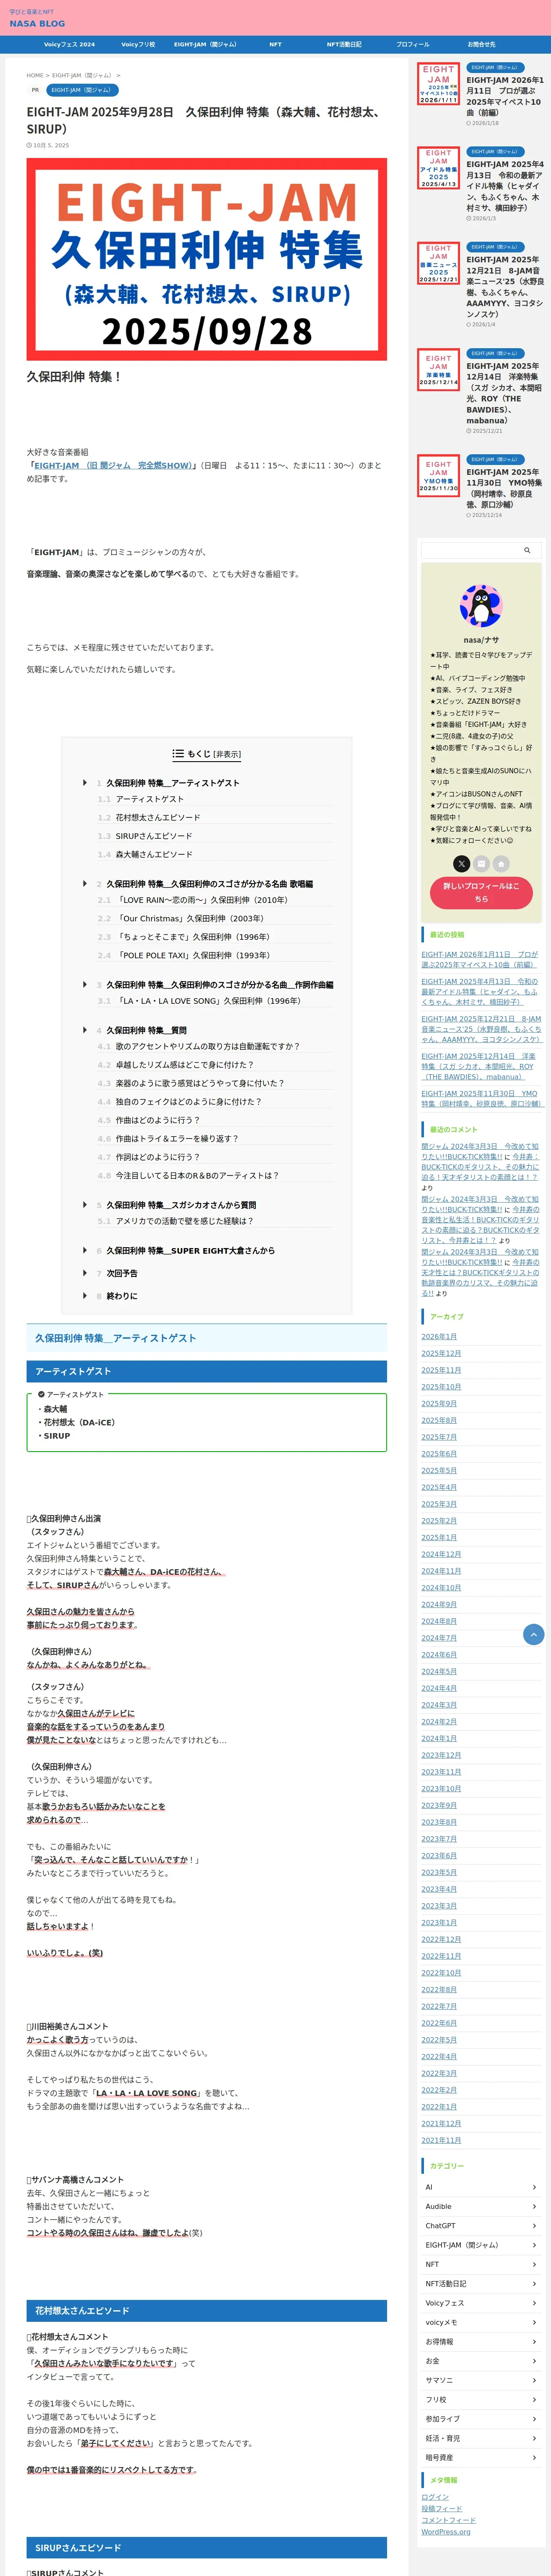Expand TOC section 7 次回予告 triangle

point(85,1273)
